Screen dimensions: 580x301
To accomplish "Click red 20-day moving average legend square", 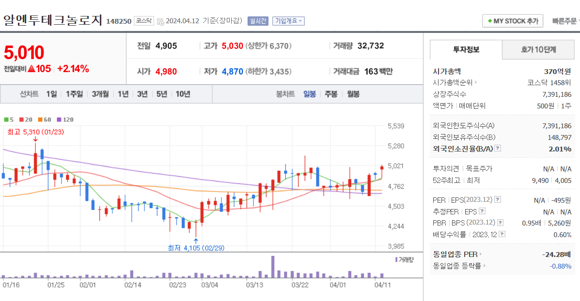I will click(21, 120).
